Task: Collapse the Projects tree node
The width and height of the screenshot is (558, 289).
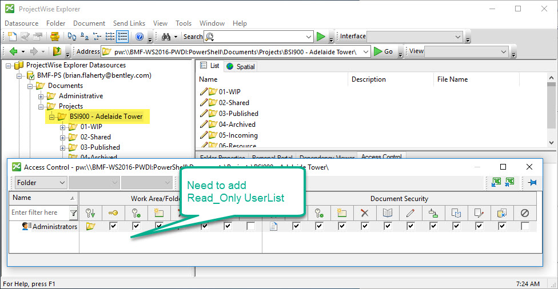Action: 41,107
